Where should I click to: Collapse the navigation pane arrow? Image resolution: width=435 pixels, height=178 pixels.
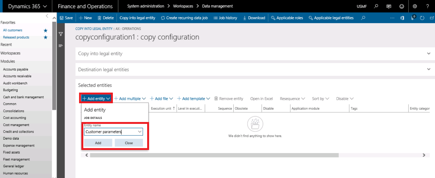[x=47, y=16]
